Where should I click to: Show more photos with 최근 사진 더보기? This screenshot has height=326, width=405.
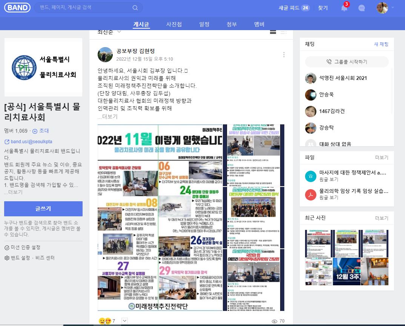(x=382, y=218)
